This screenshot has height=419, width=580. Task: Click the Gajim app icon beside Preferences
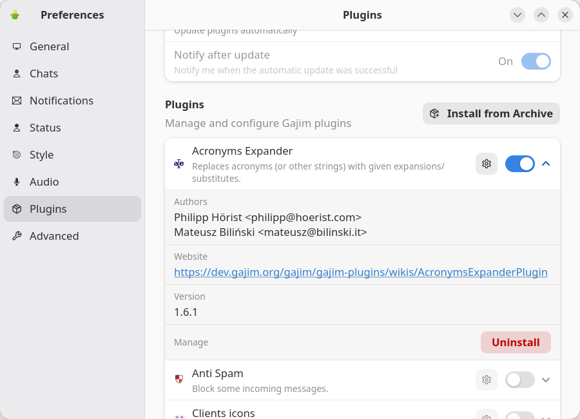pos(15,15)
